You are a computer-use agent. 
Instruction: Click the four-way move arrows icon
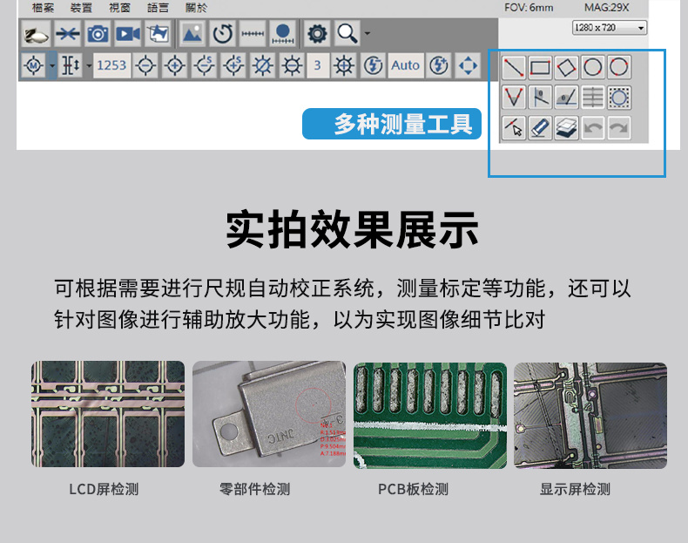pos(468,66)
